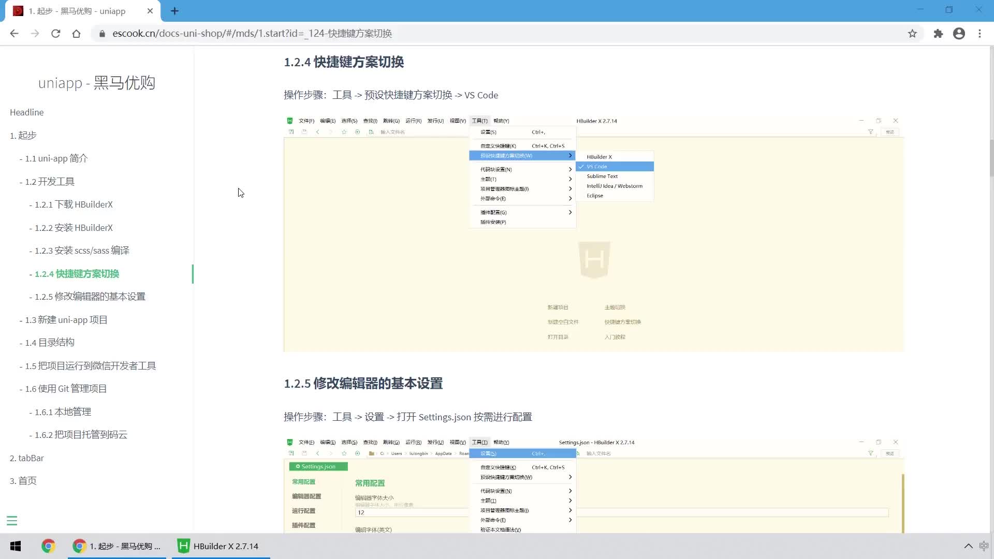Screen dimensions: 994x559
Task: Open the extensions puzzle icon
Action: (938, 34)
